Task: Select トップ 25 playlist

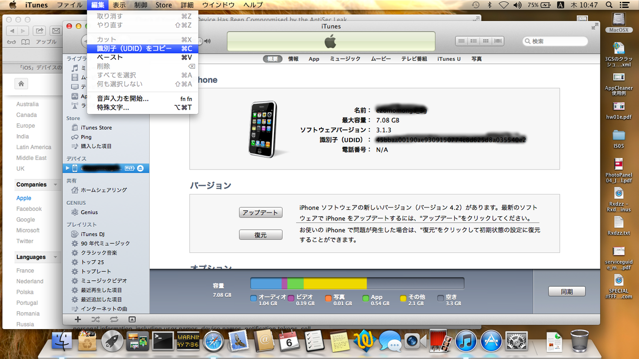Action: 92,262
